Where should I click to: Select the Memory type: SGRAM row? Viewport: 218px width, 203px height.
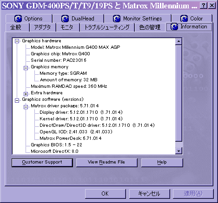(63, 73)
